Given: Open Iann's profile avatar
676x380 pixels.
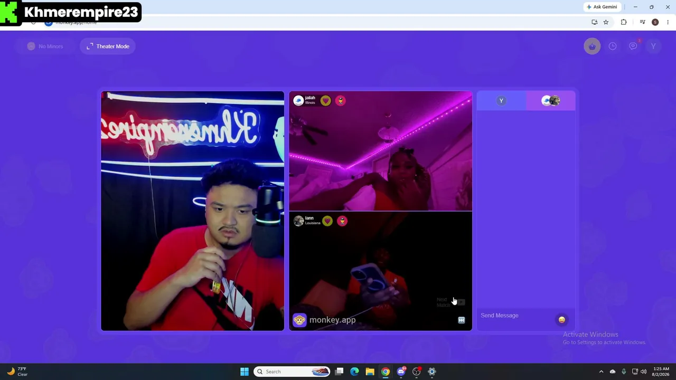Looking at the screenshot, I should tap(299, 221).
